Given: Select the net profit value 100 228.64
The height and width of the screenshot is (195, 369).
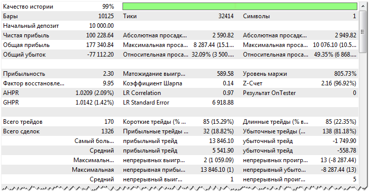Looking at the screenshot, I should tap(100, 35).
